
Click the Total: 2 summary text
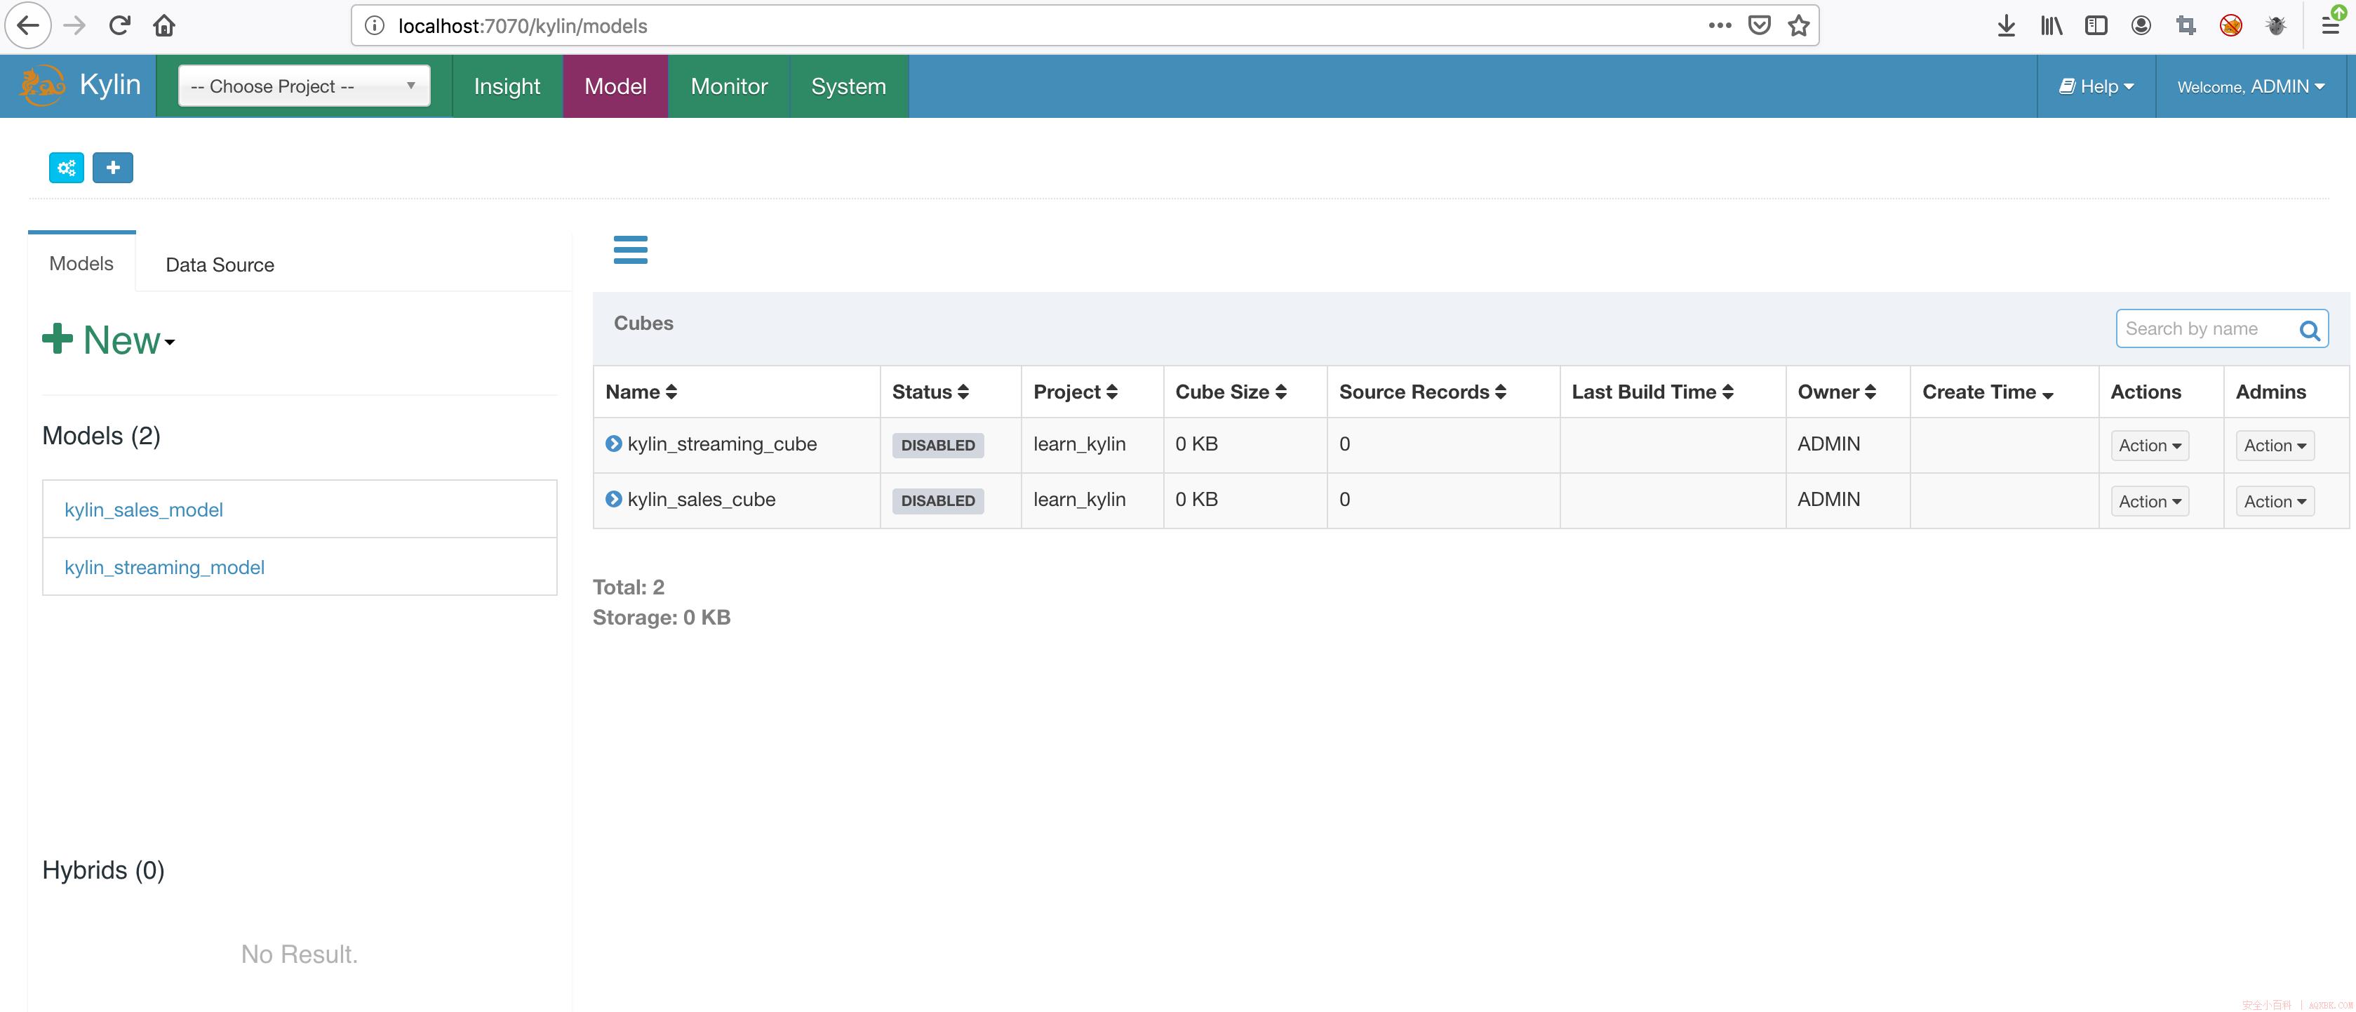click(629, 587)
